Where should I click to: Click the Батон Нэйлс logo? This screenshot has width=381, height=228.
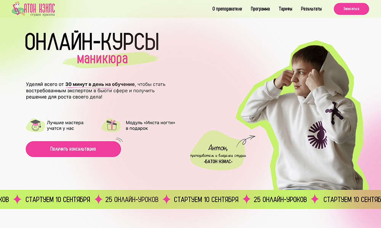(x=34, y=9)
